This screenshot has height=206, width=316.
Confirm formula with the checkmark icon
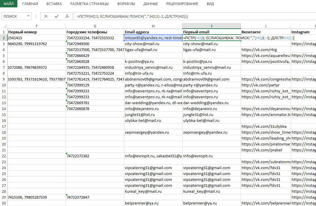(57, 16)
